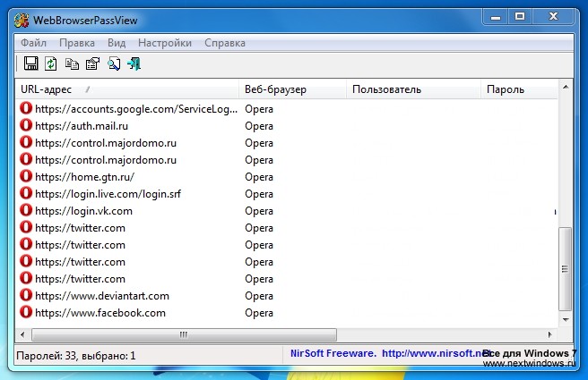Open the Правка menu
Viewport: 588px width, 380px height.
[x=77, y=43]
